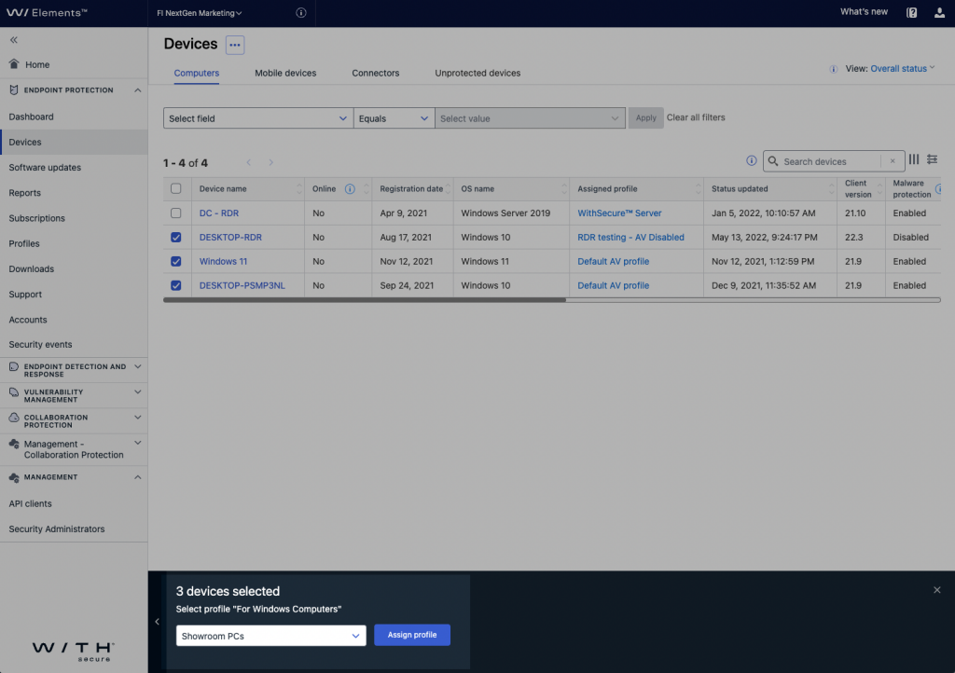
Task: Open the Select field dropdown
Action: (257, 118)
